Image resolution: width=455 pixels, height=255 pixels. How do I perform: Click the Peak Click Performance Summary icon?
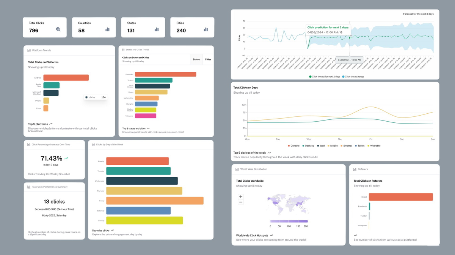(30, 187)
